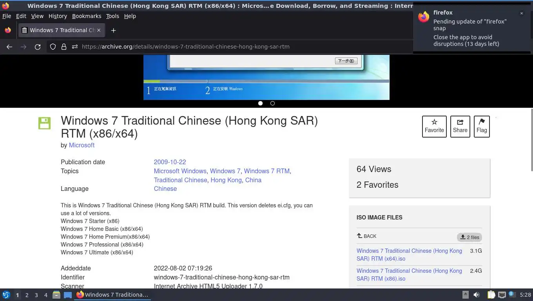
Task: Go back to the previous page
Action: (9, 47)
